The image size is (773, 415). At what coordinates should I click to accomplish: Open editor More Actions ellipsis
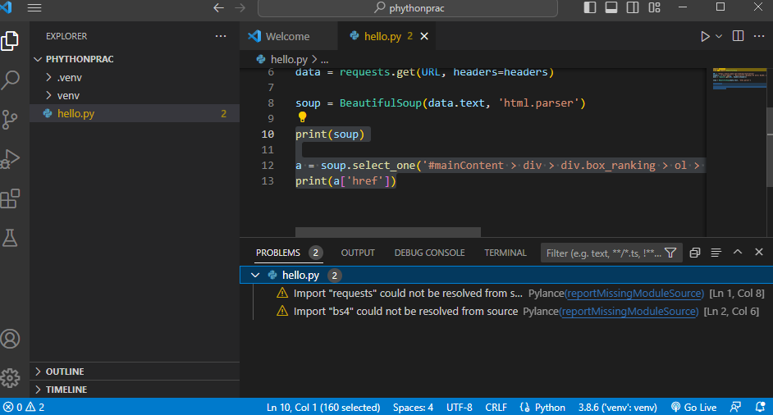pos(759,36)
